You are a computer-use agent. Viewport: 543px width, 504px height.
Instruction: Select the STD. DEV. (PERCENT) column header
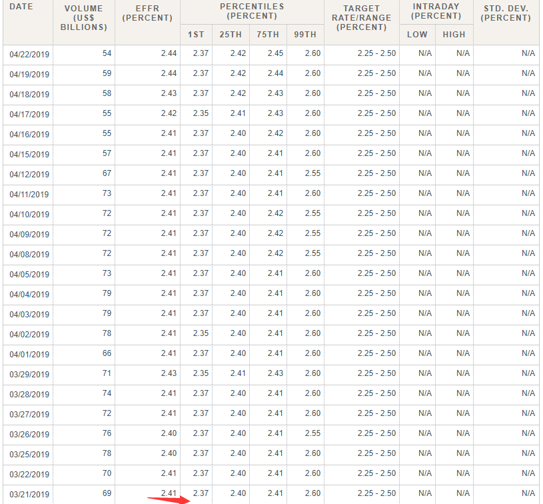pyautogui.click(x=506, y=13)
